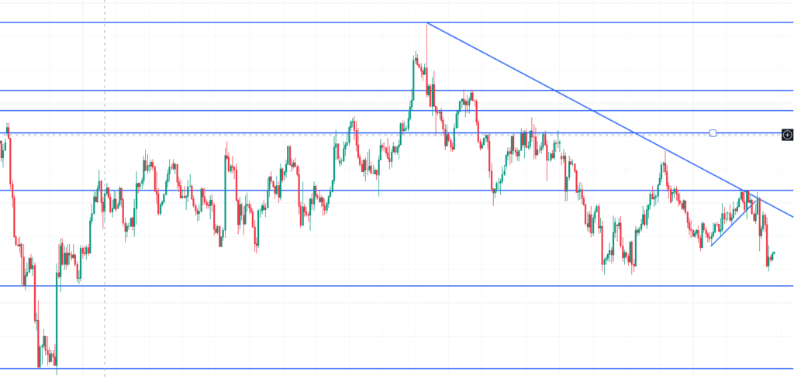The height and width of the screenshot is (378, 794).
Task: Click the square handle on the selected horizontal line
Action: 713,133
